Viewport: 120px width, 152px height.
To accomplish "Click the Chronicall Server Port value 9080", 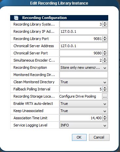I will click(x=97, y=53).
